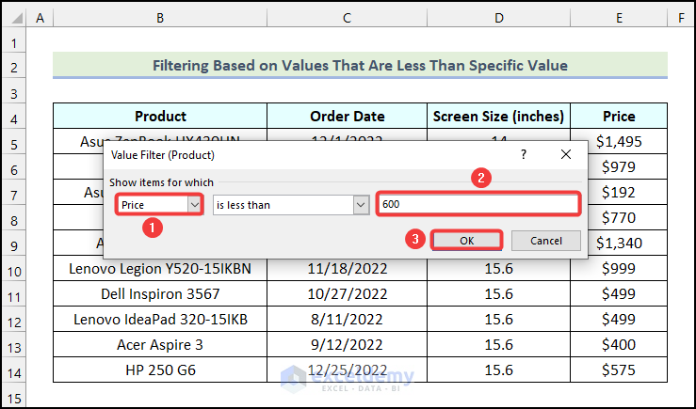Click the Product header cell
The width and height of the screenshot is (696, 409).
point(160,117)
